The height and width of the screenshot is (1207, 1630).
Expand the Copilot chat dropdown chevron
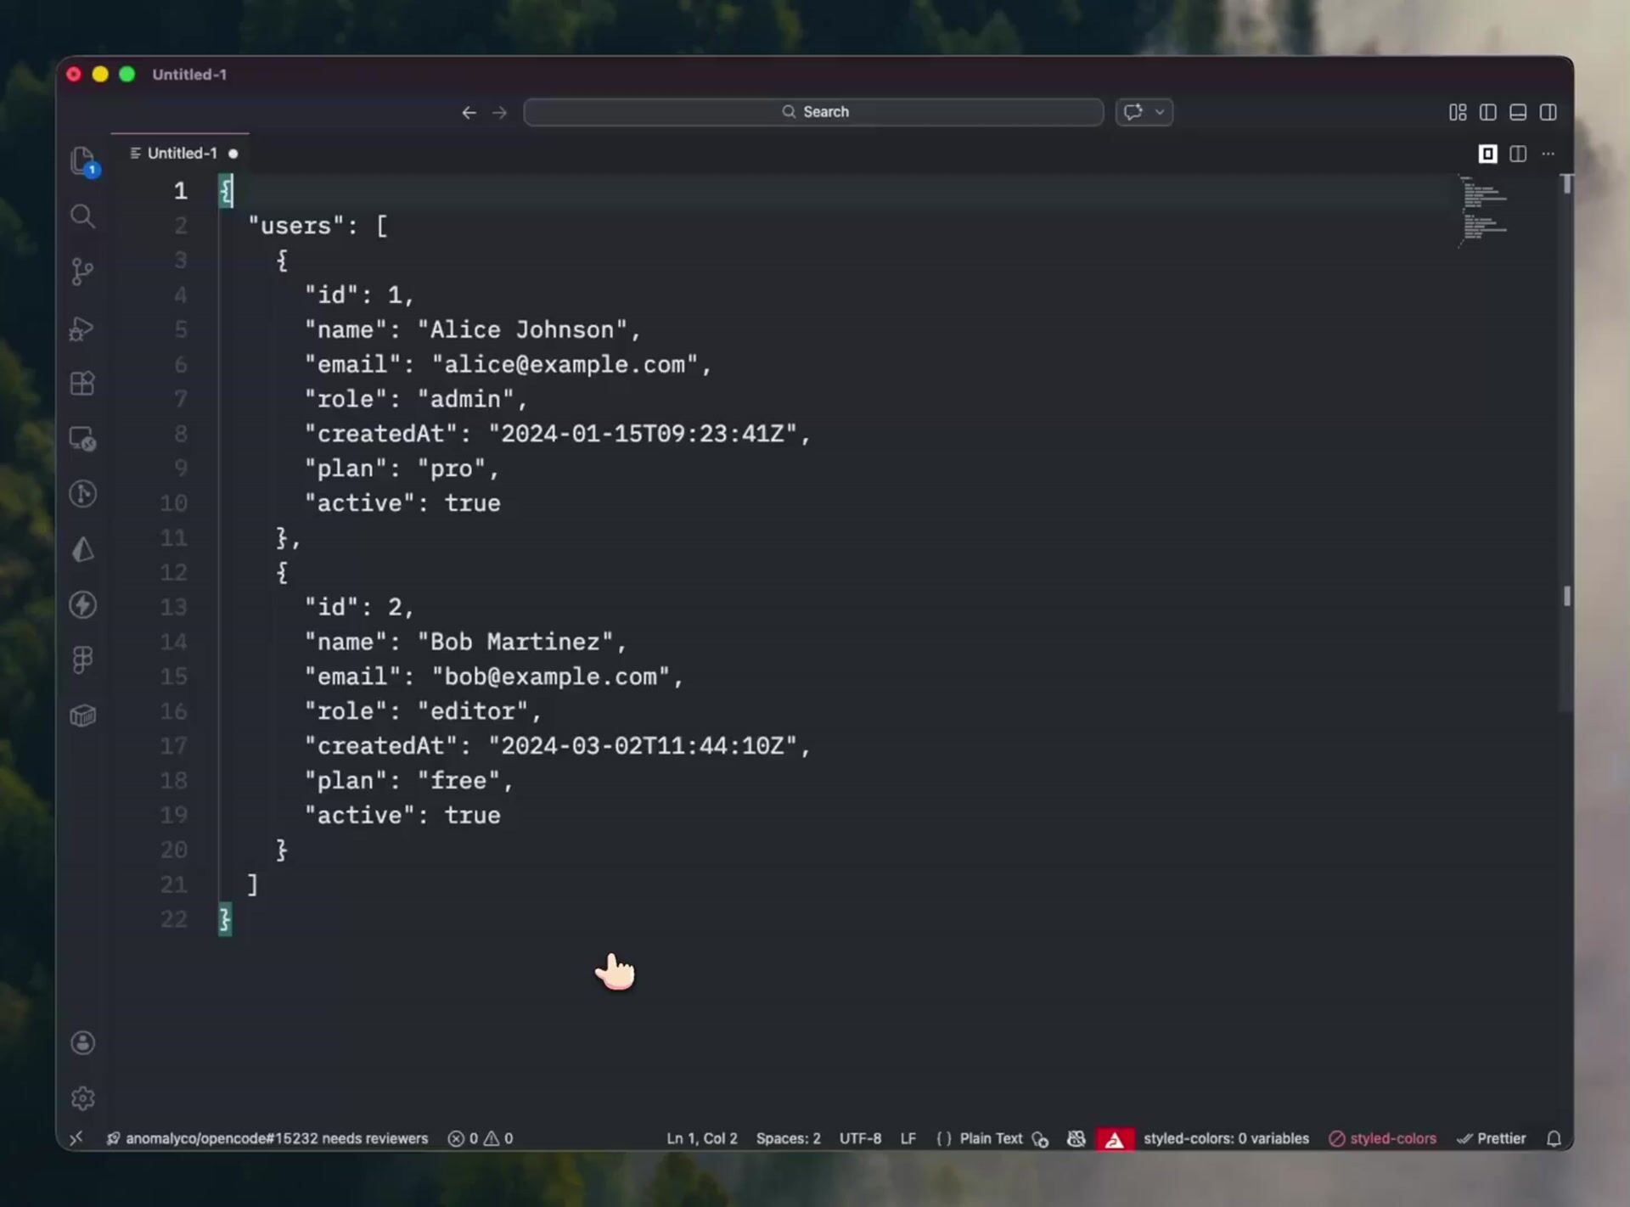pyautogui.click(x=1160, y=112)
